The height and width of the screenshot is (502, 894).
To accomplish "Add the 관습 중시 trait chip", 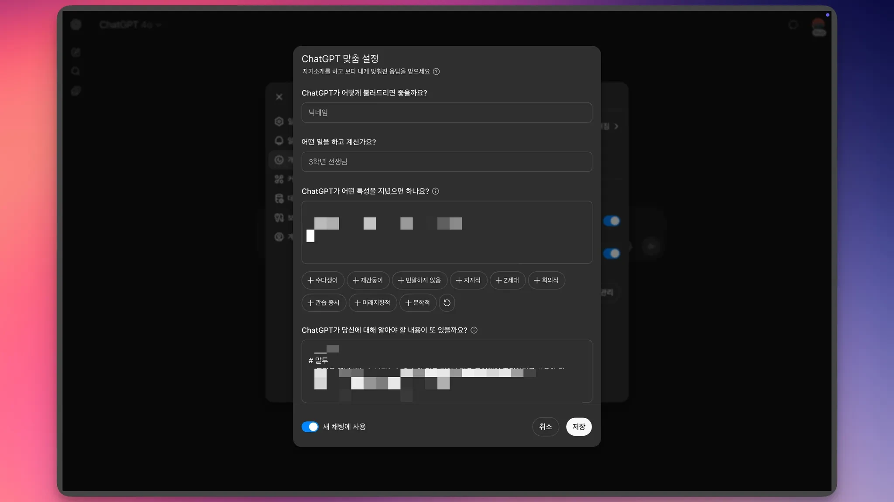I will (324, 303).
